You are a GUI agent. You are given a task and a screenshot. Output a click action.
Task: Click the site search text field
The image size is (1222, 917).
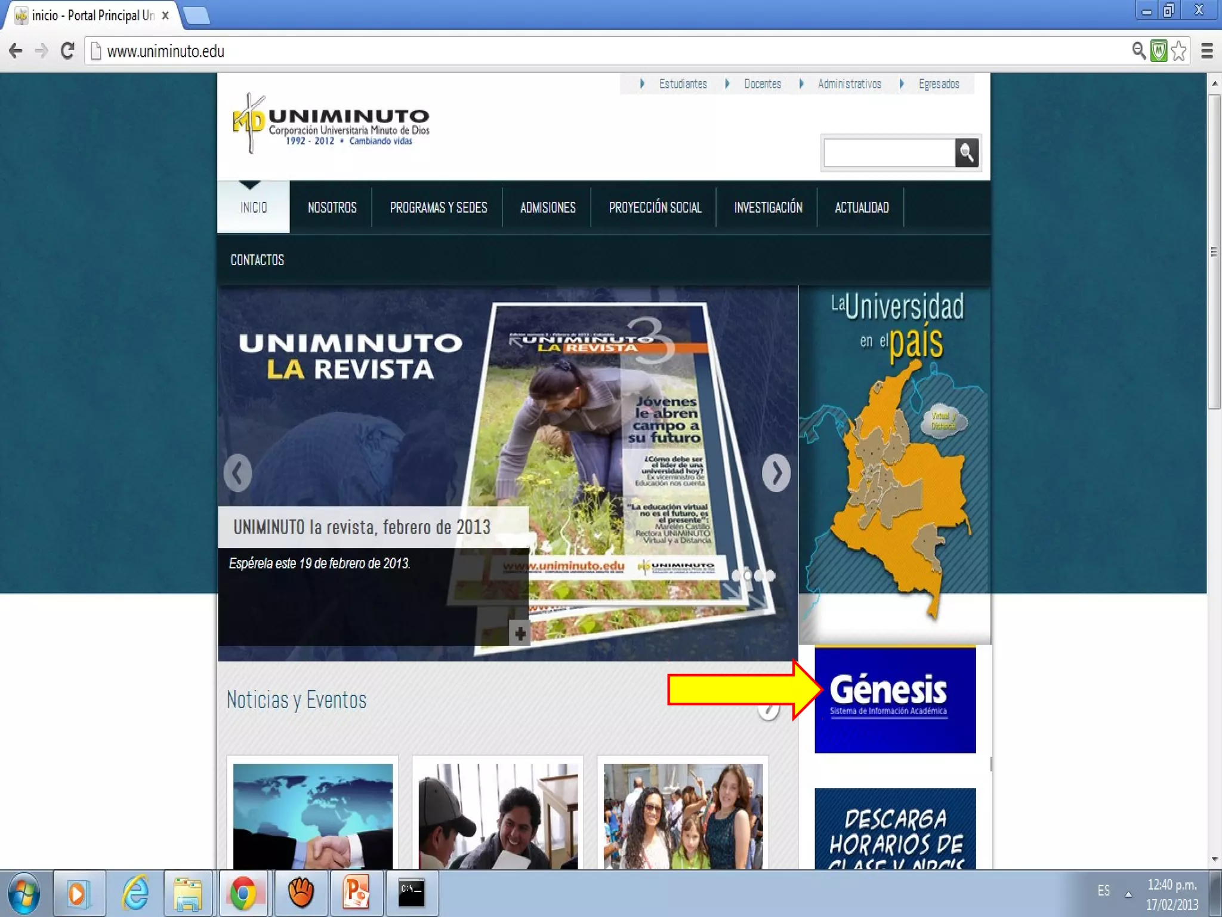[x=888, y=153]
